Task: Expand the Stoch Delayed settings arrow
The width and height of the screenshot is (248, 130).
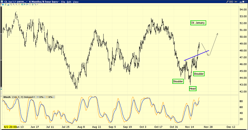Action: (34, 97)
